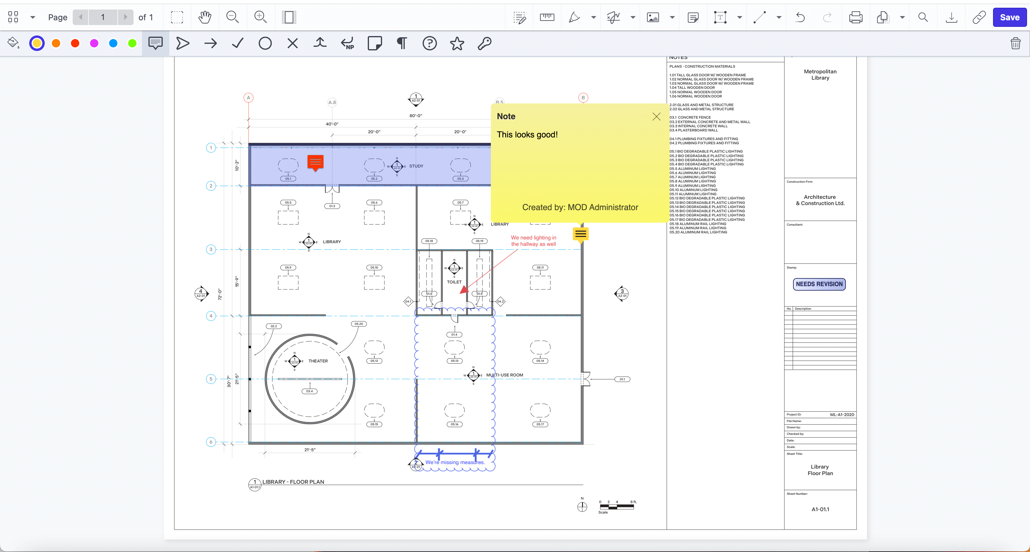Select the measurement ruler tool
The image size is (1030, 552).
(x=547, y=17)
